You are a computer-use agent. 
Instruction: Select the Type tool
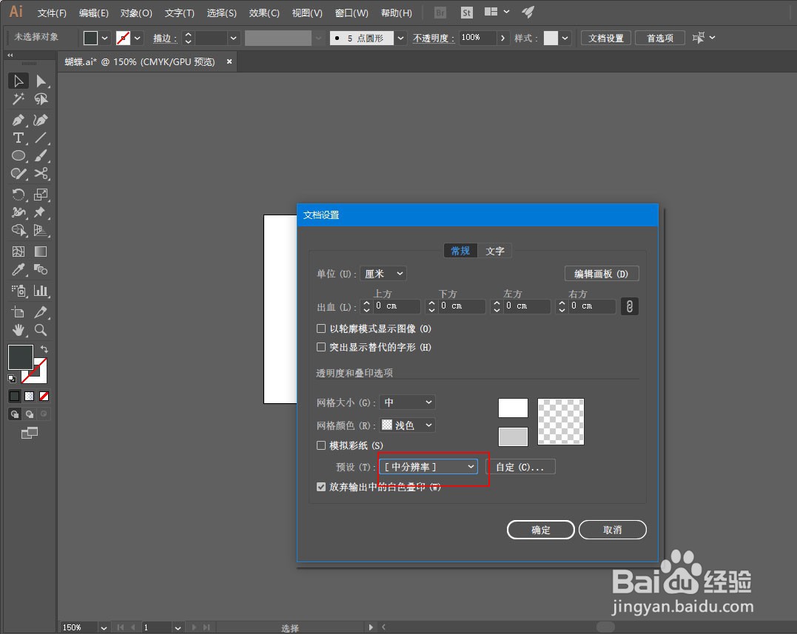pyautogui.click(x=19, y=138)
